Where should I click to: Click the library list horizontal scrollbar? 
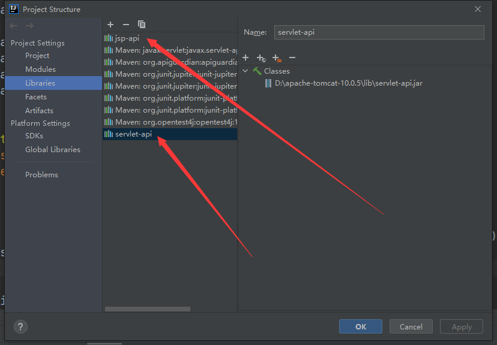coord(148,309)
